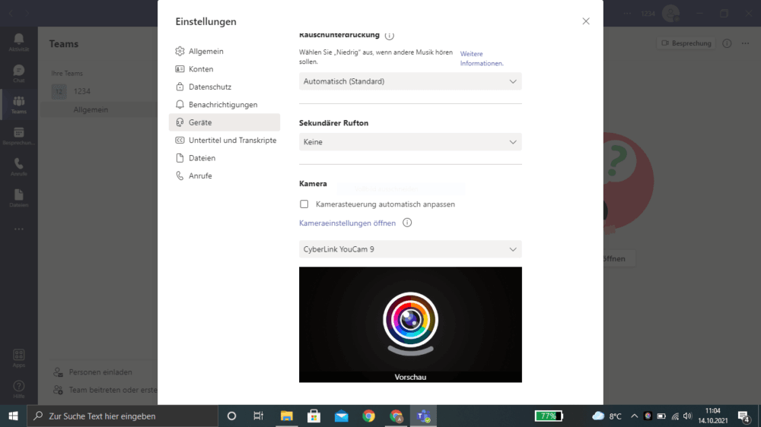Click Kameraeinstellungen öffnen link
Image resolution: width=761 pixels, height=427 pixels.
point(347,223)
